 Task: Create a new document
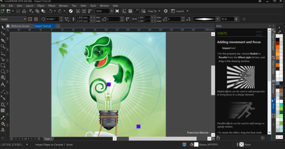[x=2, y=11]
